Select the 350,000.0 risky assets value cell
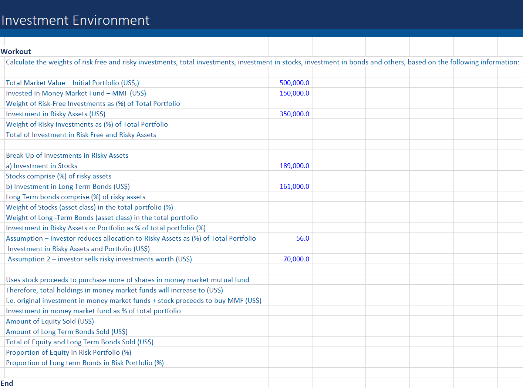 [x=294, y=114]
